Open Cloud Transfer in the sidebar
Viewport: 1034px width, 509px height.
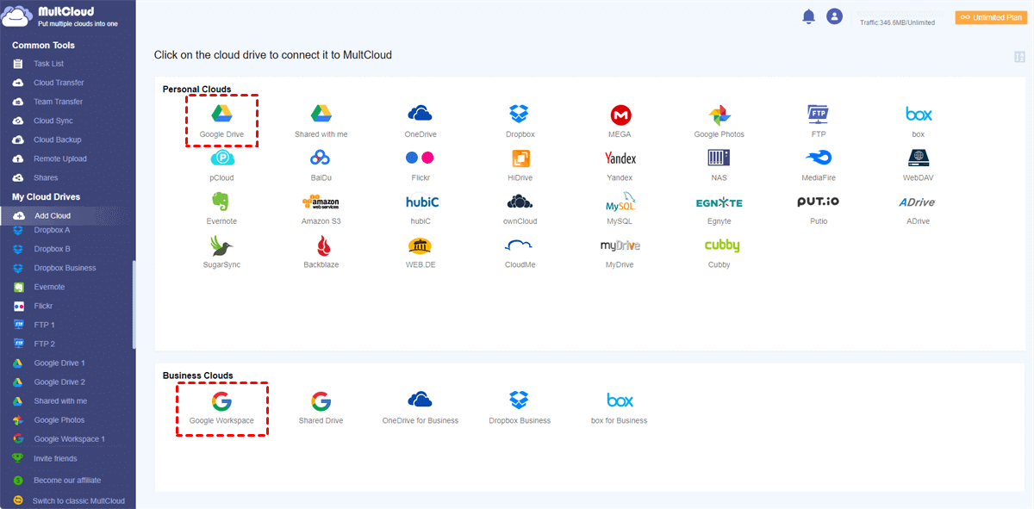[59, 83]
